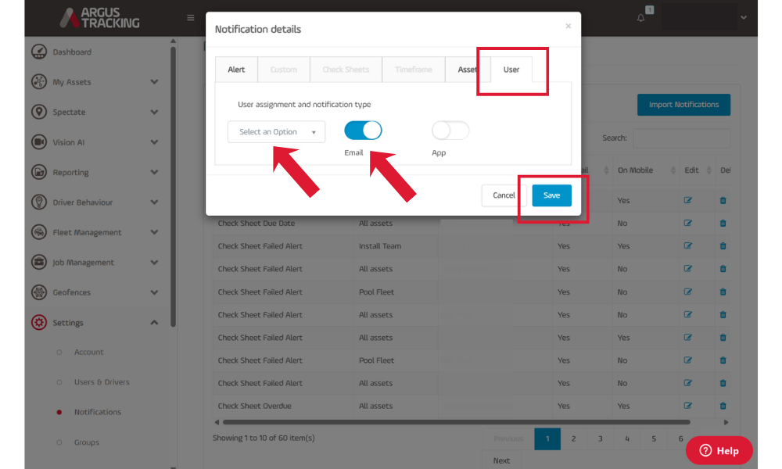Delete the Check Sheet Due Date row
Image resolution: width=782 pixels, height=469 pixels.
click(723, 223)
